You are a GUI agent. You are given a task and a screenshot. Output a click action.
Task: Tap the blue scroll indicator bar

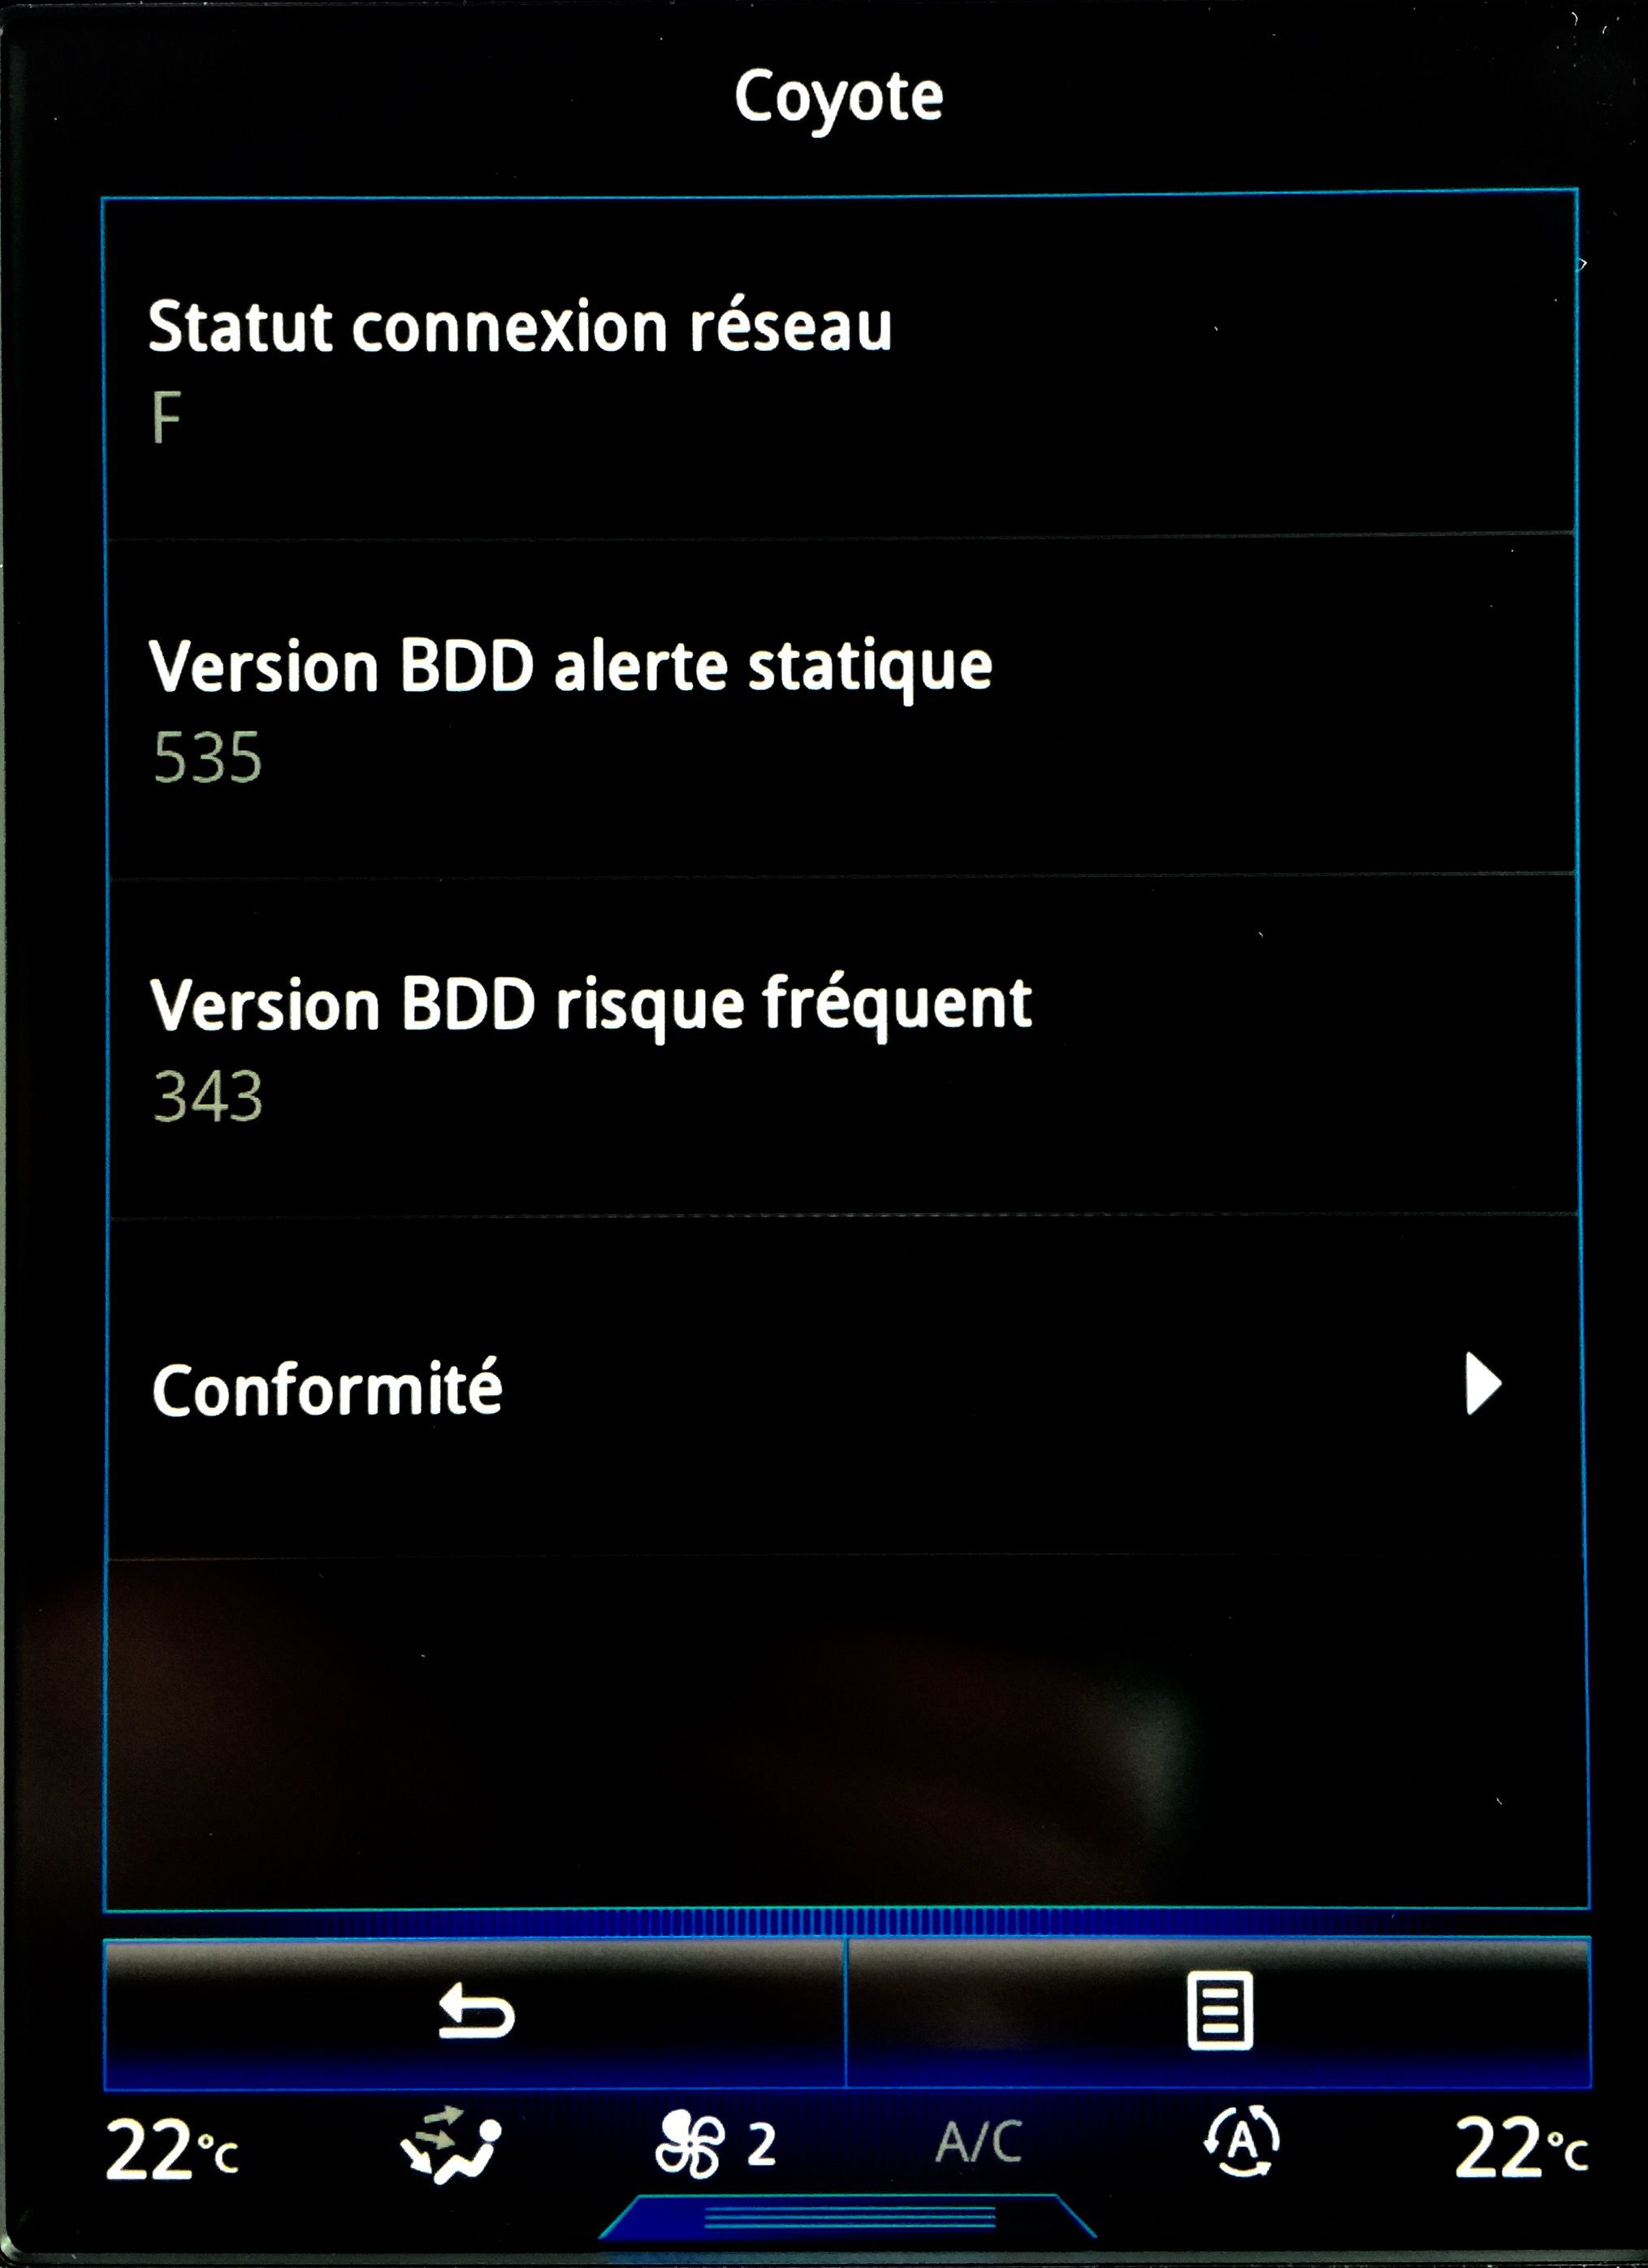coord(846,1923)
